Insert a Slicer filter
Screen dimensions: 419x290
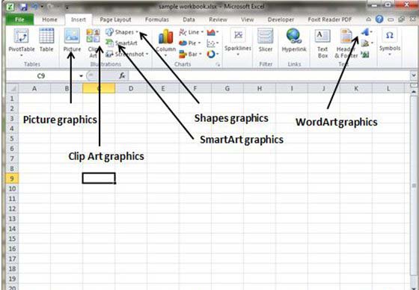pos(266,40)
